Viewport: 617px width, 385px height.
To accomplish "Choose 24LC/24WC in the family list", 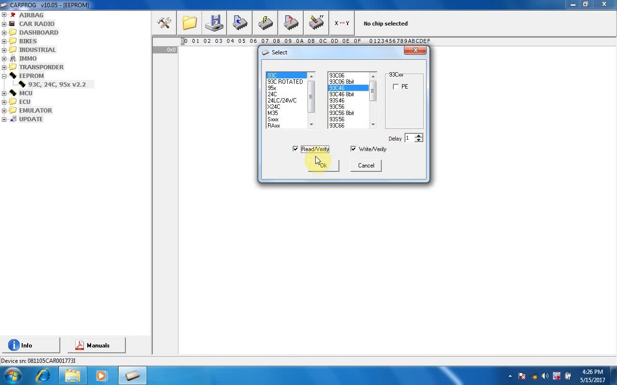I will point(282,101).
